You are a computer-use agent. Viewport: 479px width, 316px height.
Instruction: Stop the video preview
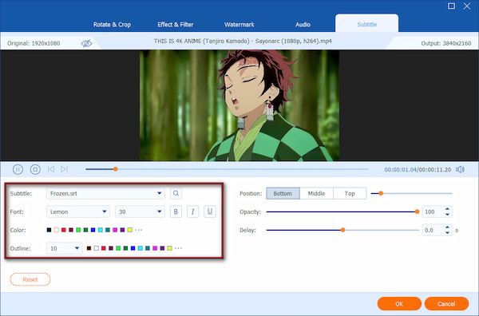(x=35, y=169)
